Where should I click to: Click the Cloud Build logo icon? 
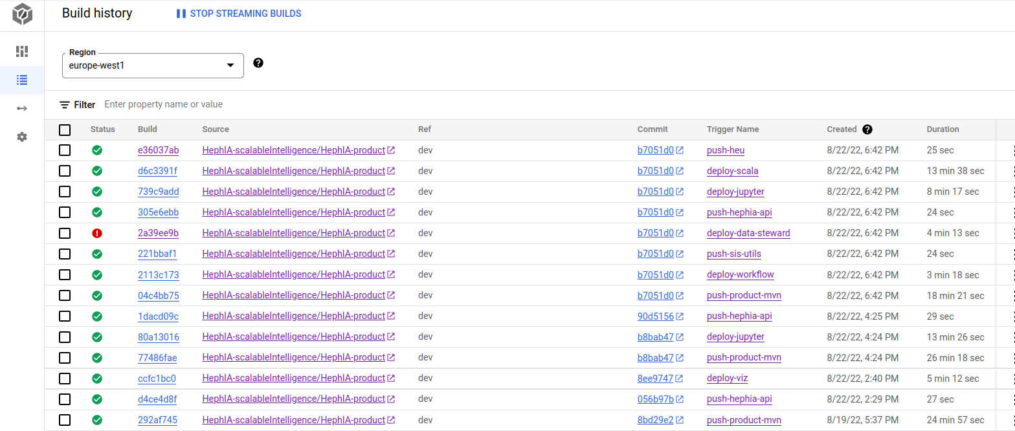pyautogui.click(x=22, y=14)
